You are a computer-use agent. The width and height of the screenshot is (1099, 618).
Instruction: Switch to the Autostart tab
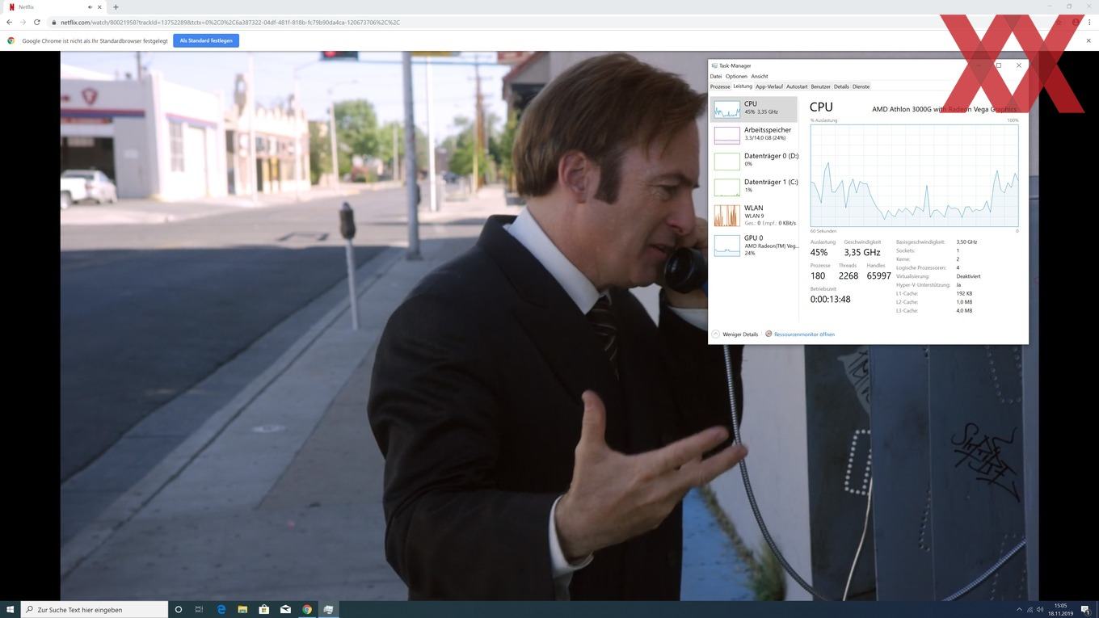coord(797,86)
